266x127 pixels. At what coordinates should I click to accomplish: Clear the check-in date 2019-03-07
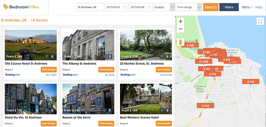click(125, 7)
